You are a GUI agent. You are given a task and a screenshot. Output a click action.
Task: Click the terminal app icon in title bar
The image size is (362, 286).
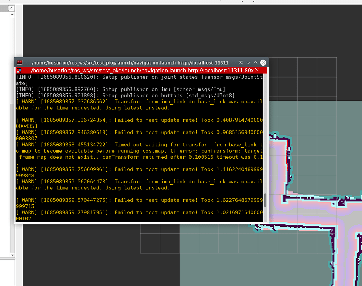click(x=19, y=62)
